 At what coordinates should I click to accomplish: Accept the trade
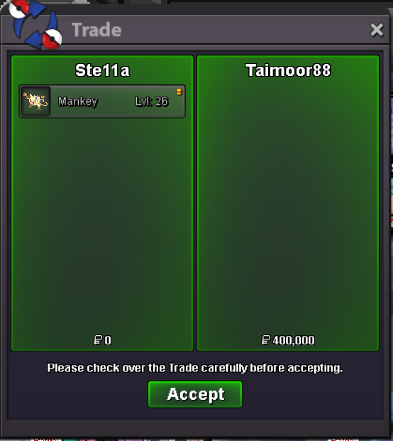(x=195, y=394)
